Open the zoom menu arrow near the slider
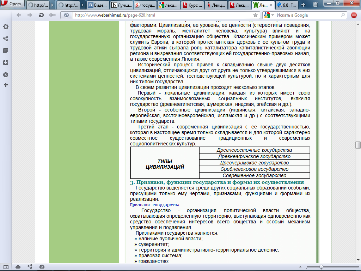 tap(300, 267)
